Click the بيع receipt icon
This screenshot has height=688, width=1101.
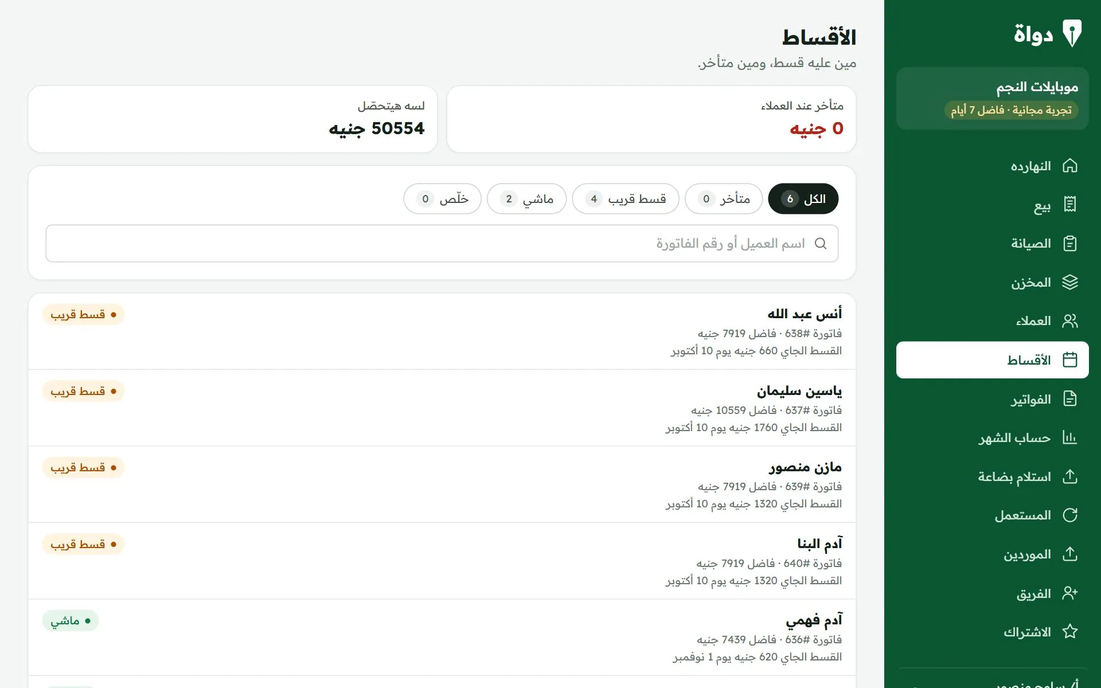tap(1069, 205)
